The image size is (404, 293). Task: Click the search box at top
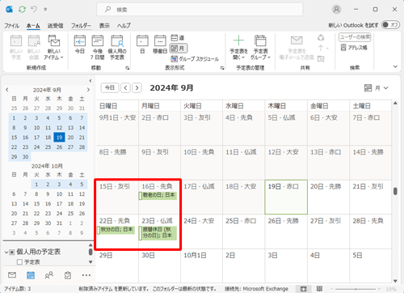click(x=200, y=10)
